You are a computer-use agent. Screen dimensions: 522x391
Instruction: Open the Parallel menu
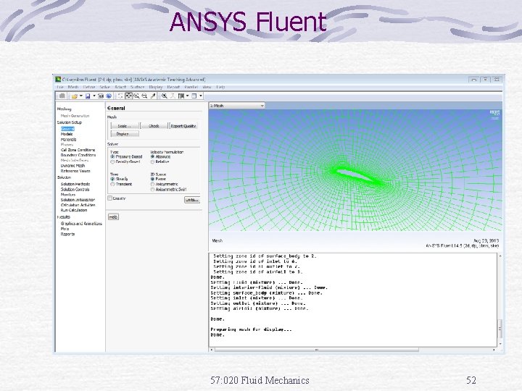coord(191,87)
